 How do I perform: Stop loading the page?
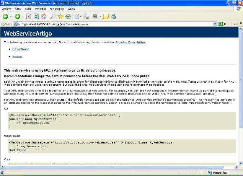coord(29,16)
